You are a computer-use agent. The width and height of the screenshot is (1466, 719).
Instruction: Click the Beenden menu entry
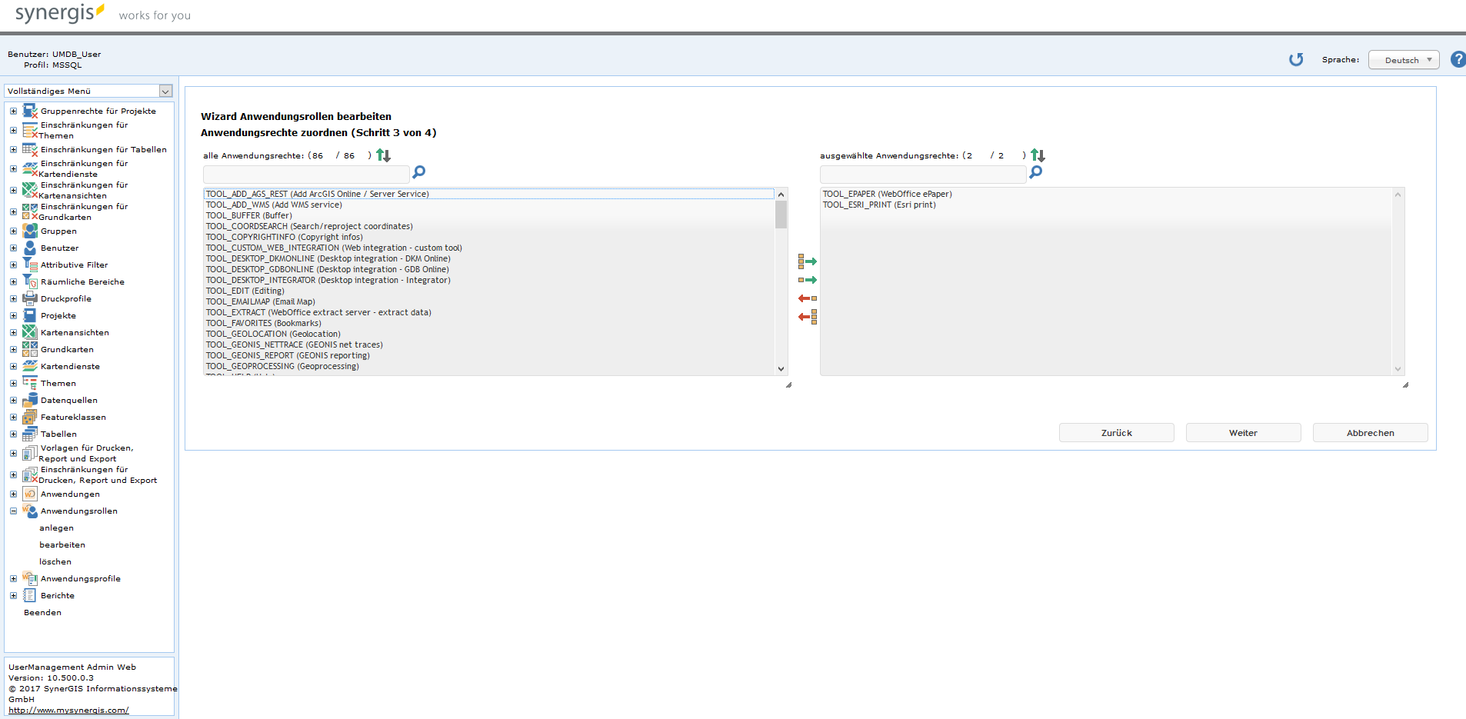coord(42,612)
